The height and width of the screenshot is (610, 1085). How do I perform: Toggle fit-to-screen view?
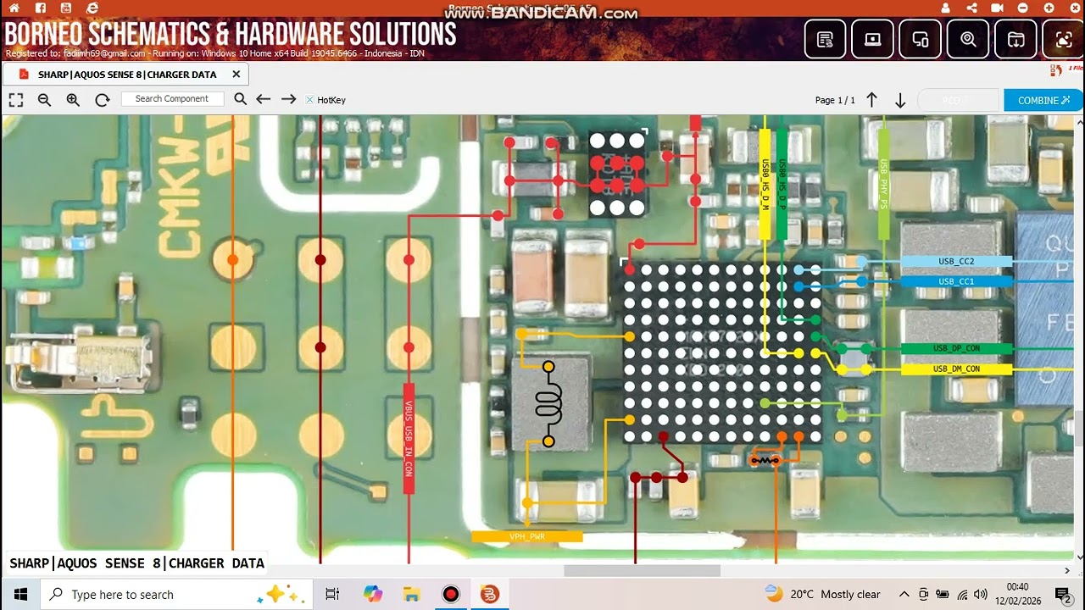(16, 100)
